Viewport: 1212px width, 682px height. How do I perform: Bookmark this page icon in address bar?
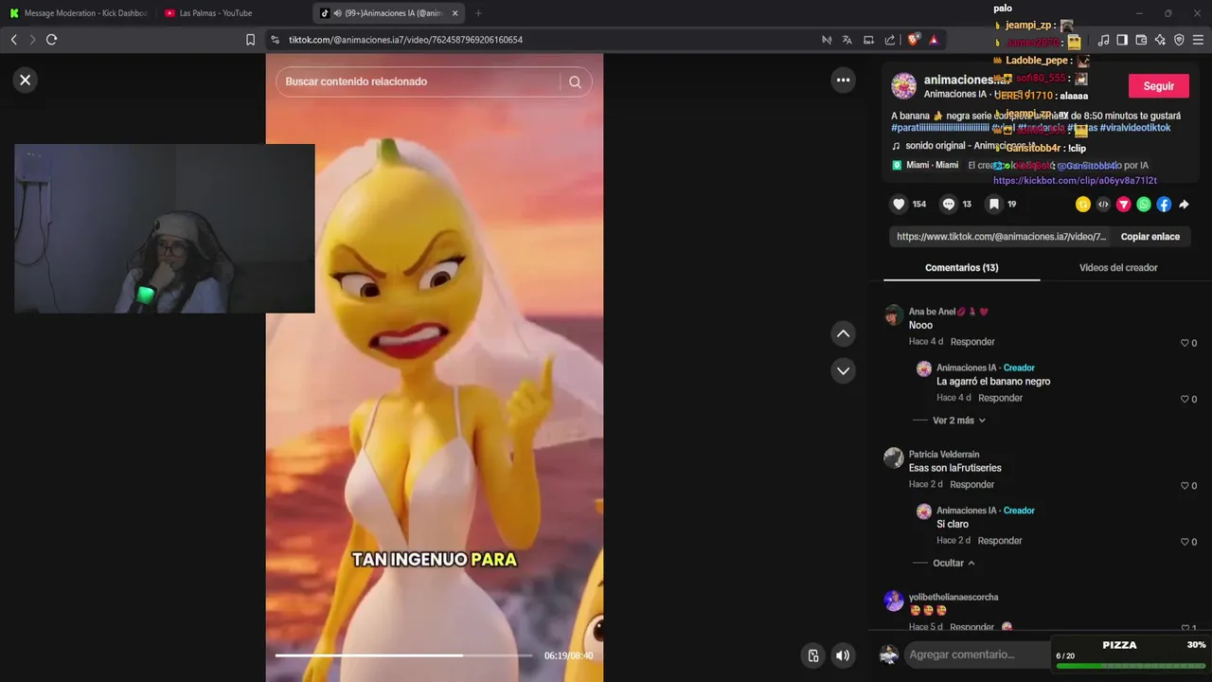pyautogui.click(x=250, y=40)
